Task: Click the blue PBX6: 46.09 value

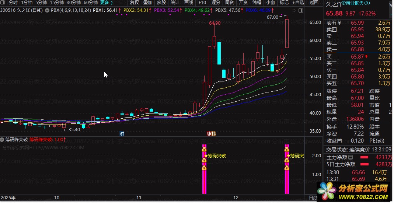Action: pos(258,11)
